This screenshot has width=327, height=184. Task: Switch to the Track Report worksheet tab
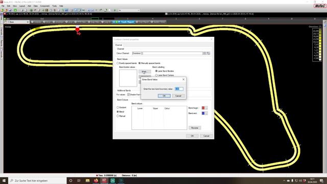(x=124, y=22)
